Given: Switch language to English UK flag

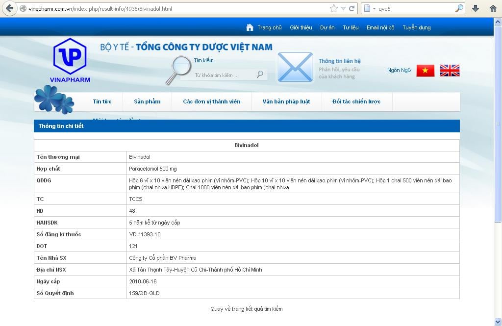Looking at the screenshot, I should (450, 71).
